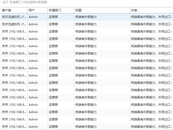Screen dimensions: 173x130
Task: Click 终端有外联能力 title in the highlighted row
Action: (86, 17)
